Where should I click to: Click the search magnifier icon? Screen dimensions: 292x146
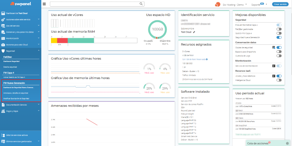141,4
